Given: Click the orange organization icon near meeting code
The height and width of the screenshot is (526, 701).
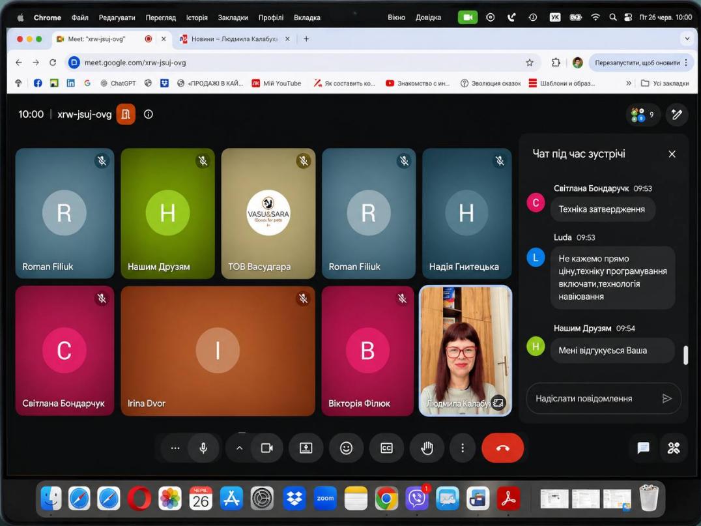Looking at the screenshot, I should [126, 115].
